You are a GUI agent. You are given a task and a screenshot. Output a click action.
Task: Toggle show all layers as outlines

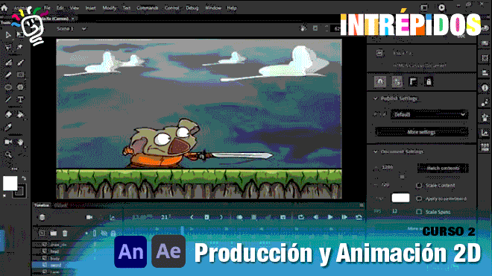[x=95, y=233]
